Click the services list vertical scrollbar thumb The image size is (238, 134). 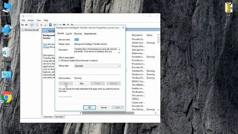coord(158,40)
